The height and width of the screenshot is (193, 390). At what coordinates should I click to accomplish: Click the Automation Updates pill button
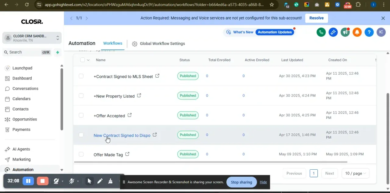coord(275,32)
